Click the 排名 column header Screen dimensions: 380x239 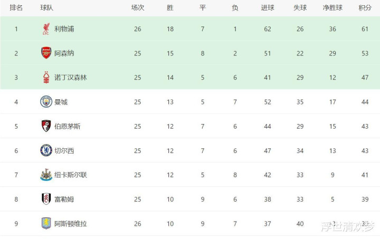pos(16,8)
